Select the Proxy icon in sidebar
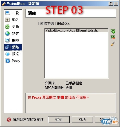Screen dimensions: 120x127 tap(7, 61)
